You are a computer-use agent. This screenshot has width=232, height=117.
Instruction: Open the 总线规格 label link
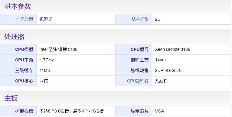tap(139, 70)
